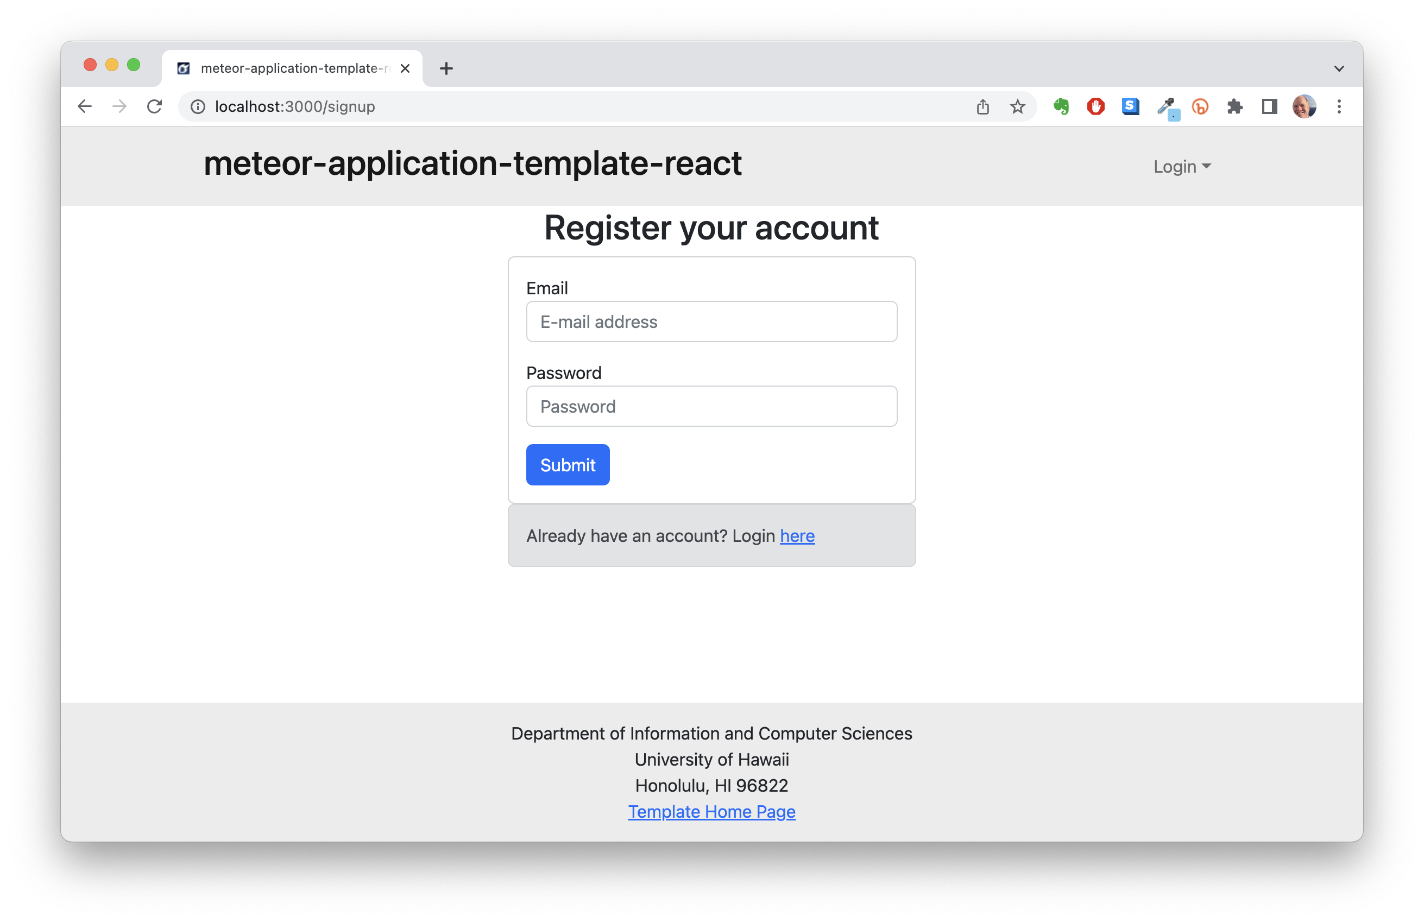Open the blue S extension
Viewport: 1424px width, 922px height.
[x=1130, y=106]
